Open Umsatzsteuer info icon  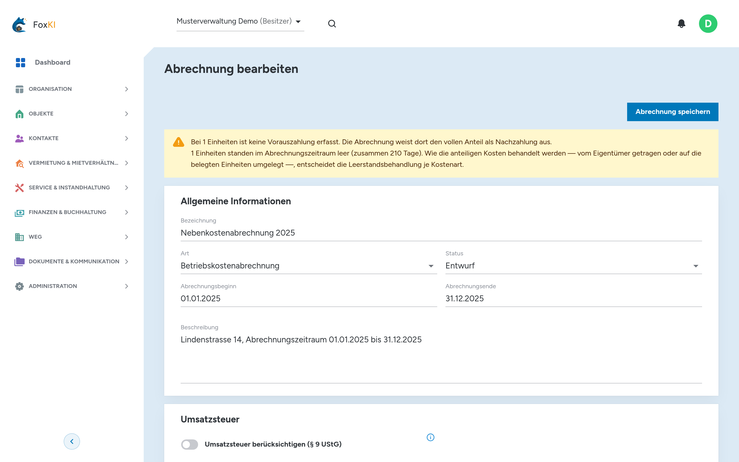click(430, 437)
